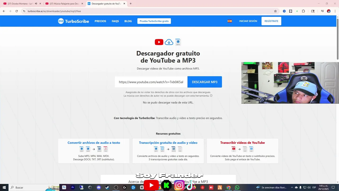View site information icon in address bar
This screenshot has width=339, height=191.
click(24, 11)
